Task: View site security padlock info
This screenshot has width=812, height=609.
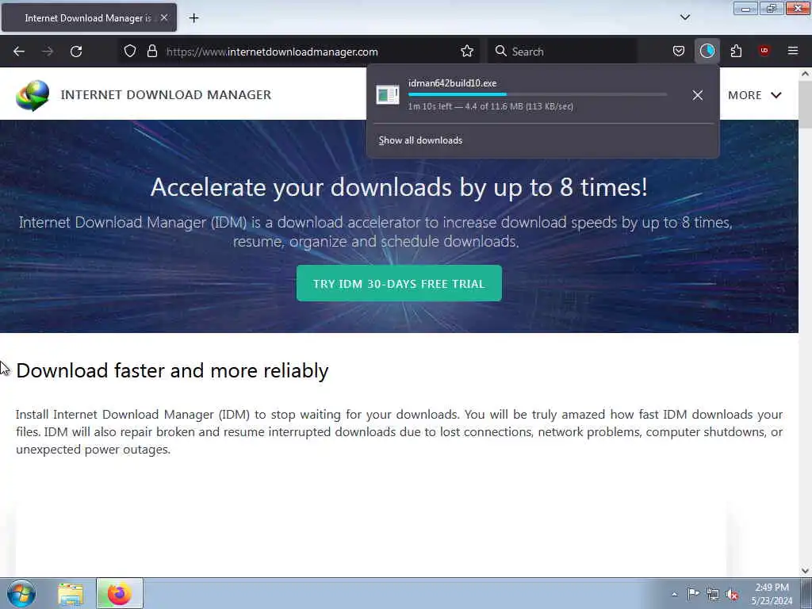Action: coord(151,52)
